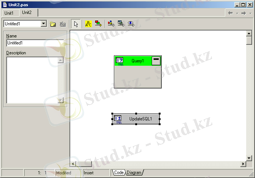The height and width of the screenshot is (178, 255).
Task: Click the diagram horizontal scrollbar thumb
Action: tap(84, 164)
